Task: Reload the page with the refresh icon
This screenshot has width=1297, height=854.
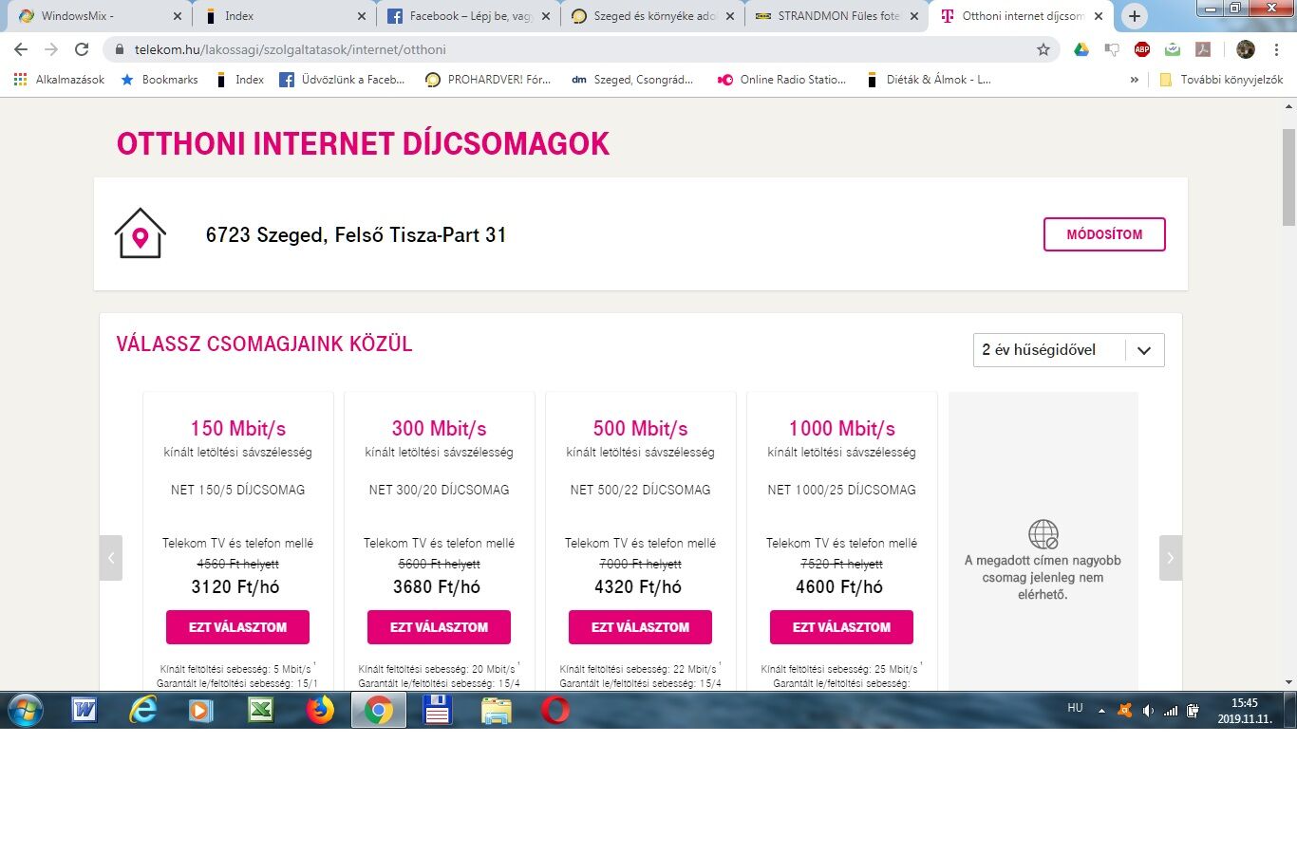Action: tap(82, 49)
